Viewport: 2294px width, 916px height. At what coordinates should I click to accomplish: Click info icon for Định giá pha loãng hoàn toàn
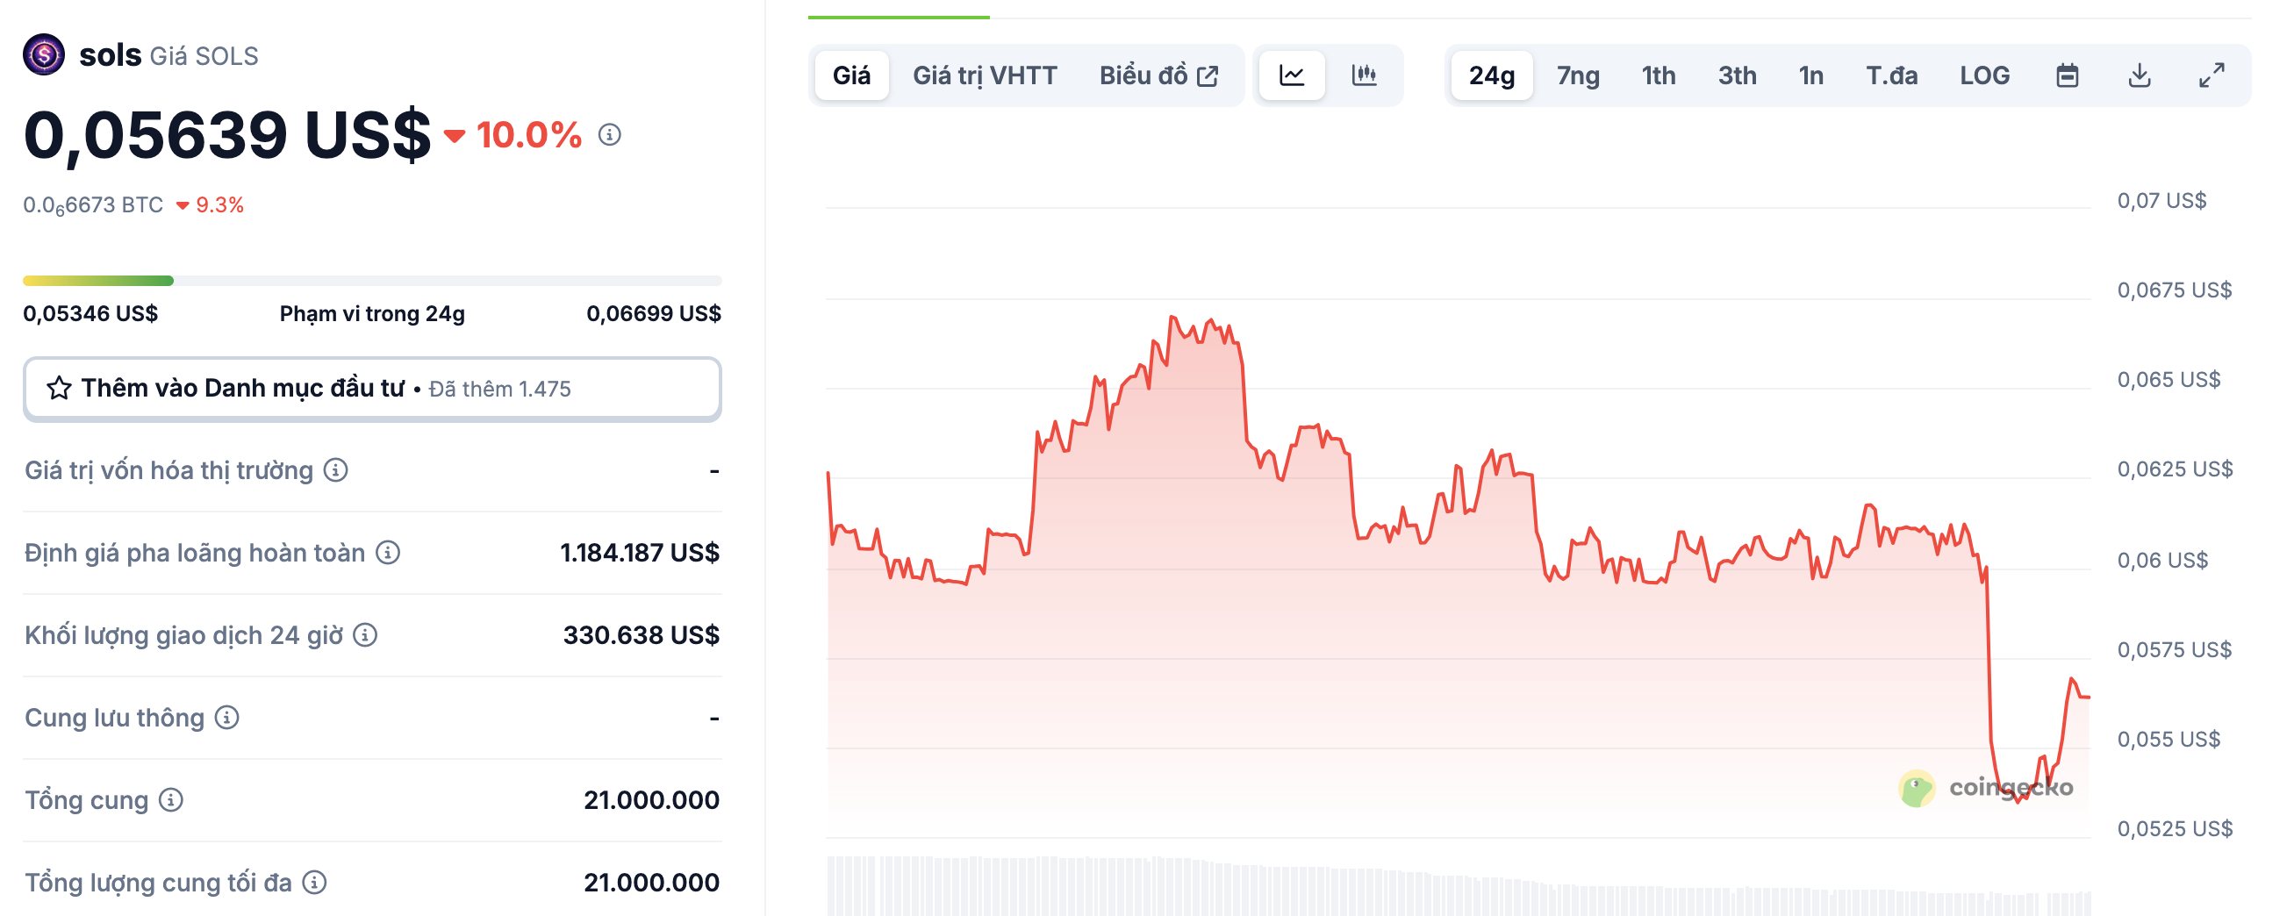tap(387, 553)
